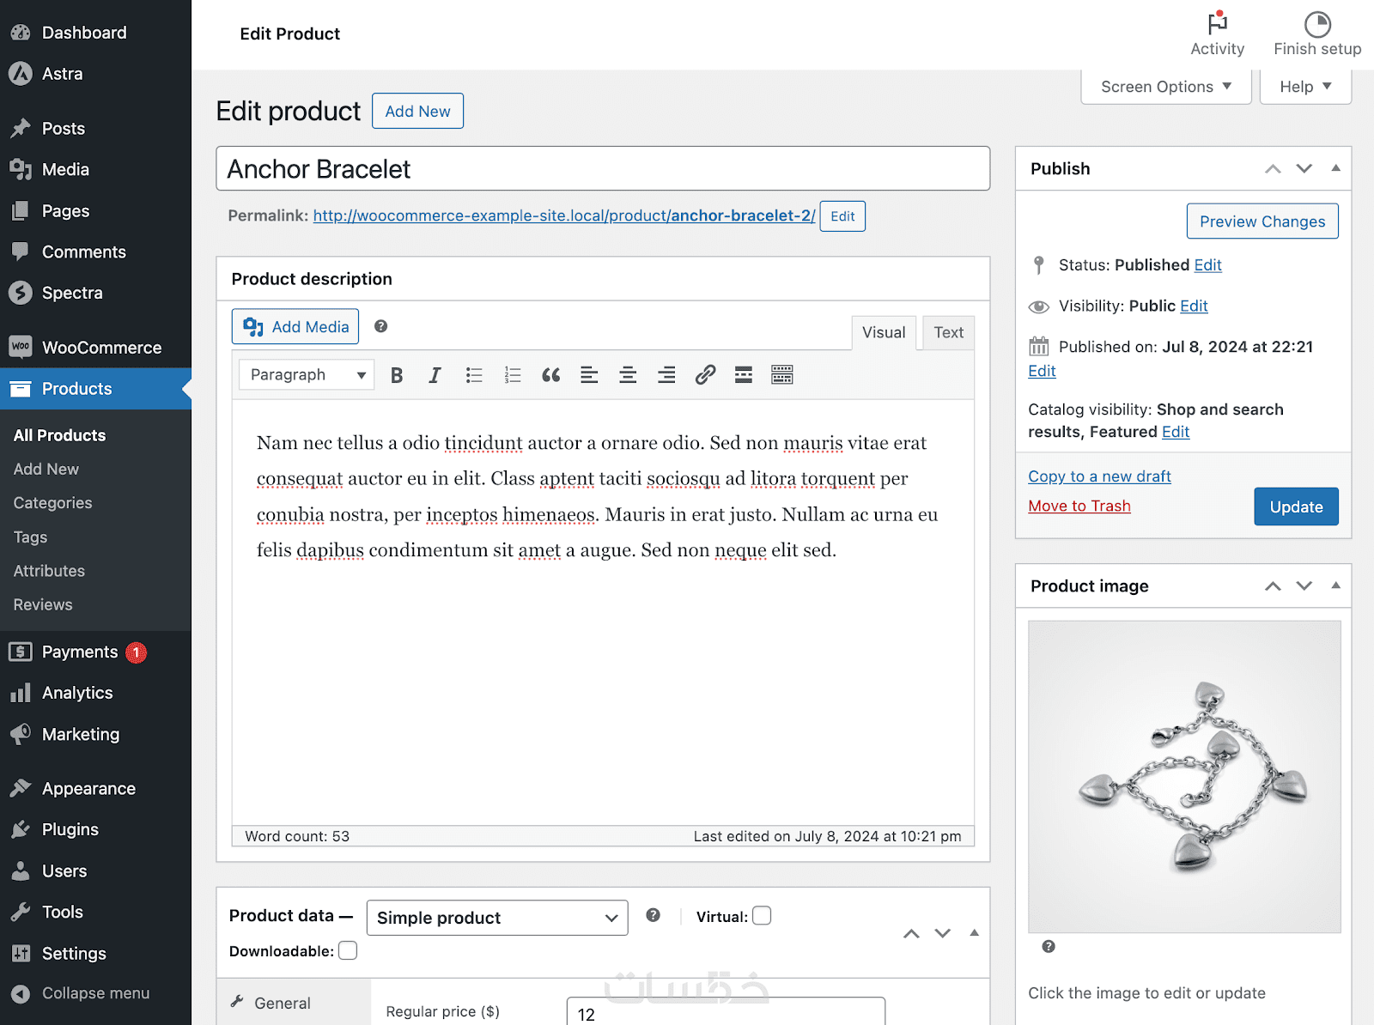Screen dimensions: 1374x1025
Task: Click help icon next to Add Media
Action: coord(381,326)
